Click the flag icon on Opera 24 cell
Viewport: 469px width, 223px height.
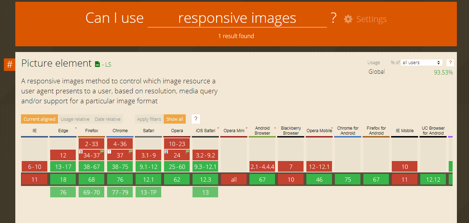pyautogui.click(x=187, y=151)
